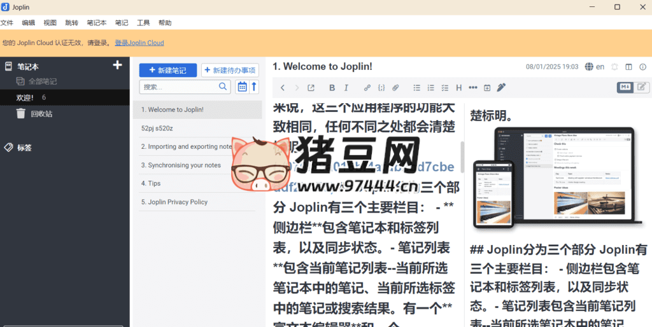
Task: Insert horizontal rule via three dots icon
Action: [x=473, y=88]
